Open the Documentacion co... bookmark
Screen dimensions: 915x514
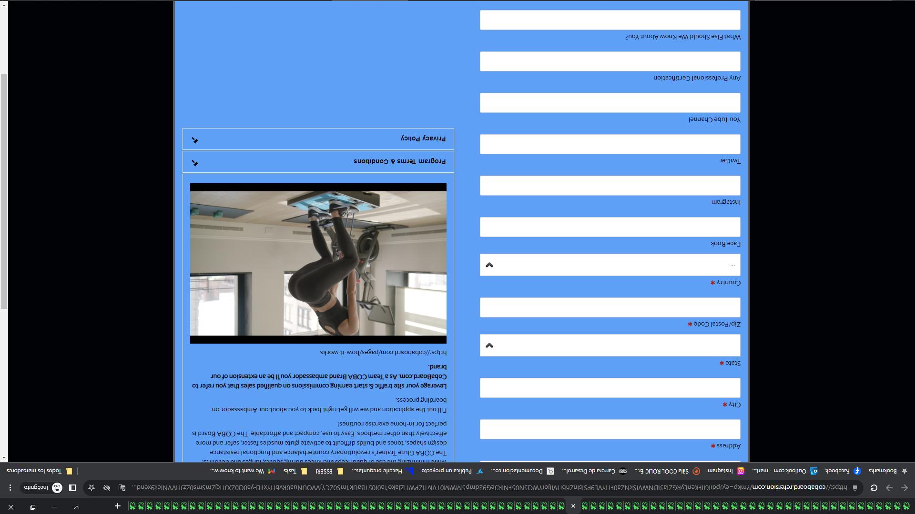click(523, 471)
